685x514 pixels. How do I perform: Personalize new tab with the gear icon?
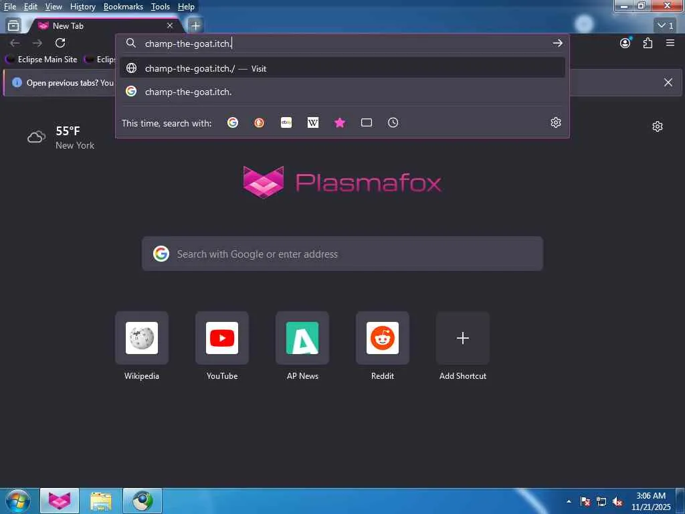658,126
